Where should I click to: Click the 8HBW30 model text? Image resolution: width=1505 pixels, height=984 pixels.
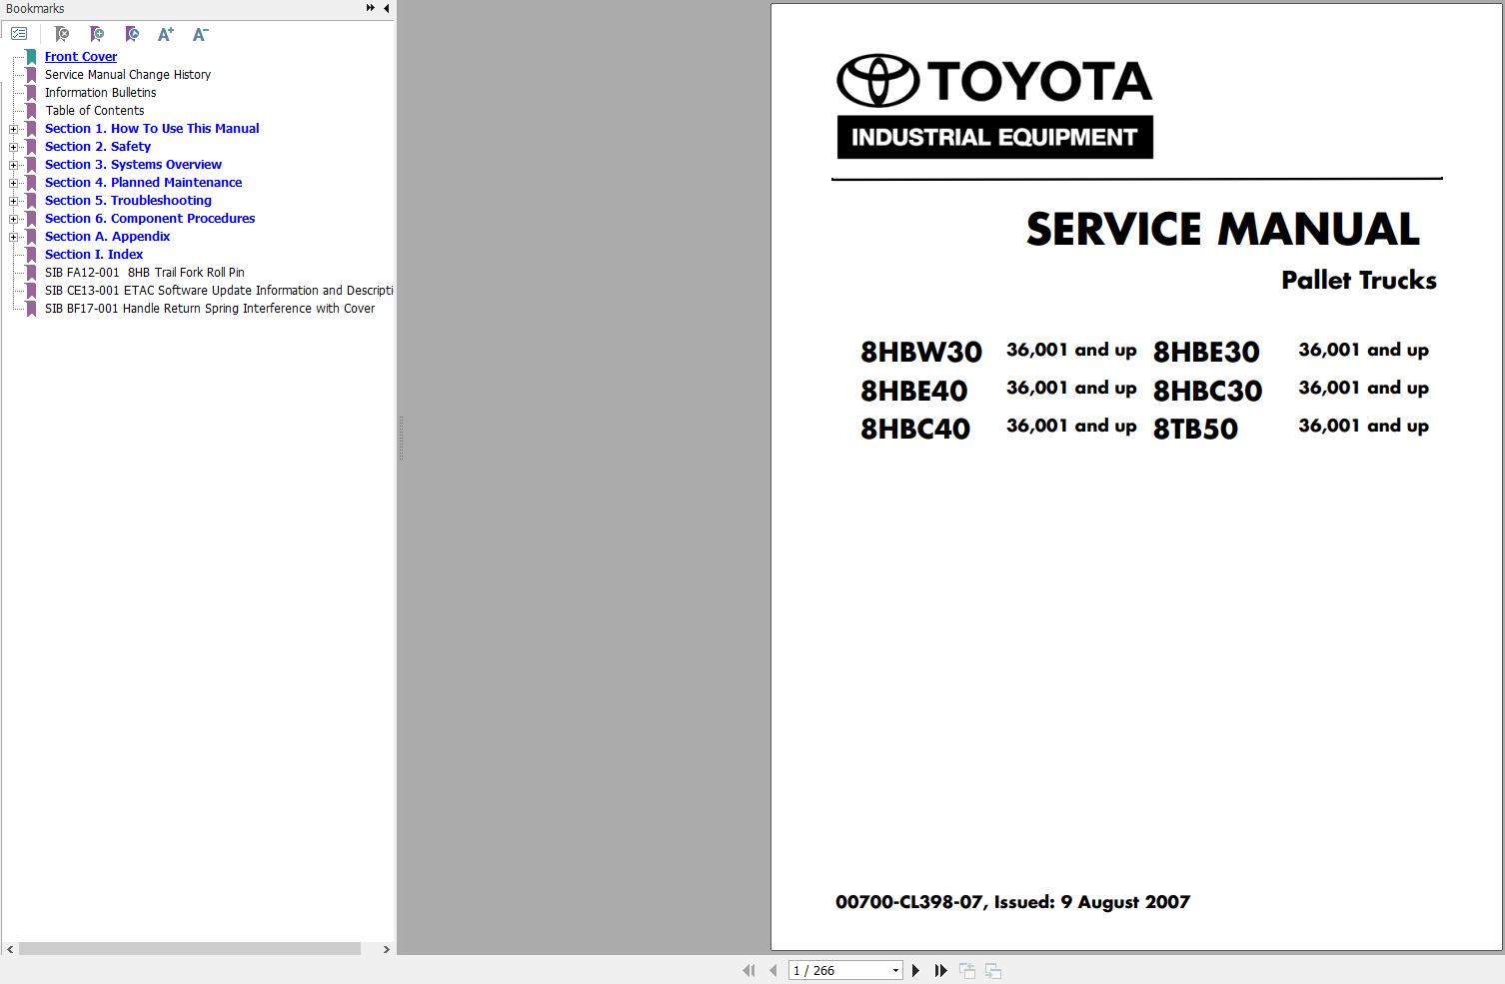921,352
